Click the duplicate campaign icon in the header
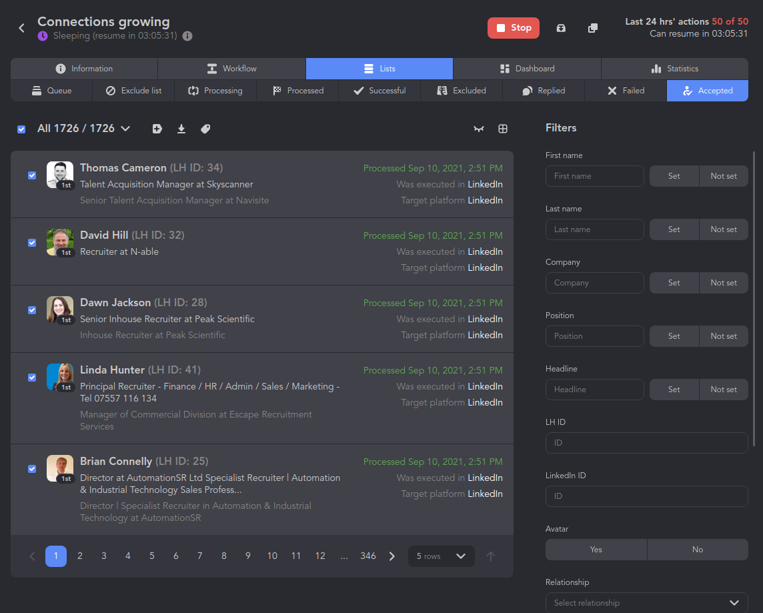763x613 pixels. (x=592, y=28)
